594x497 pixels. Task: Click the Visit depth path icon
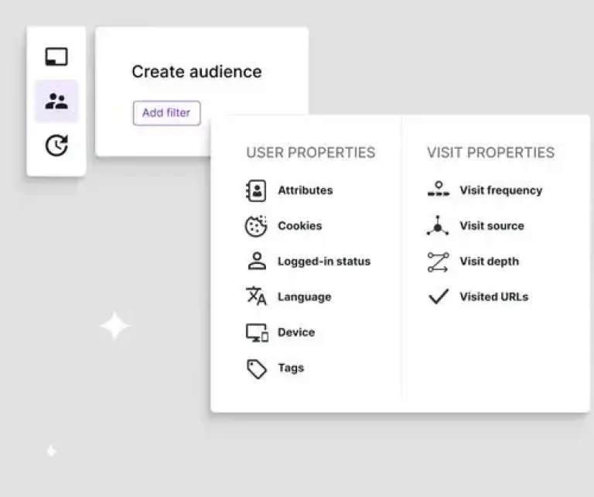[x=438, y=262]
